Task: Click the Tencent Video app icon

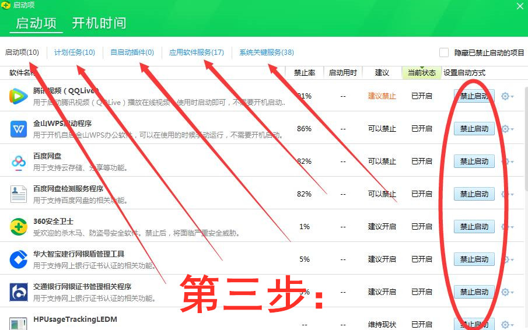Action: tap(18, 96)
